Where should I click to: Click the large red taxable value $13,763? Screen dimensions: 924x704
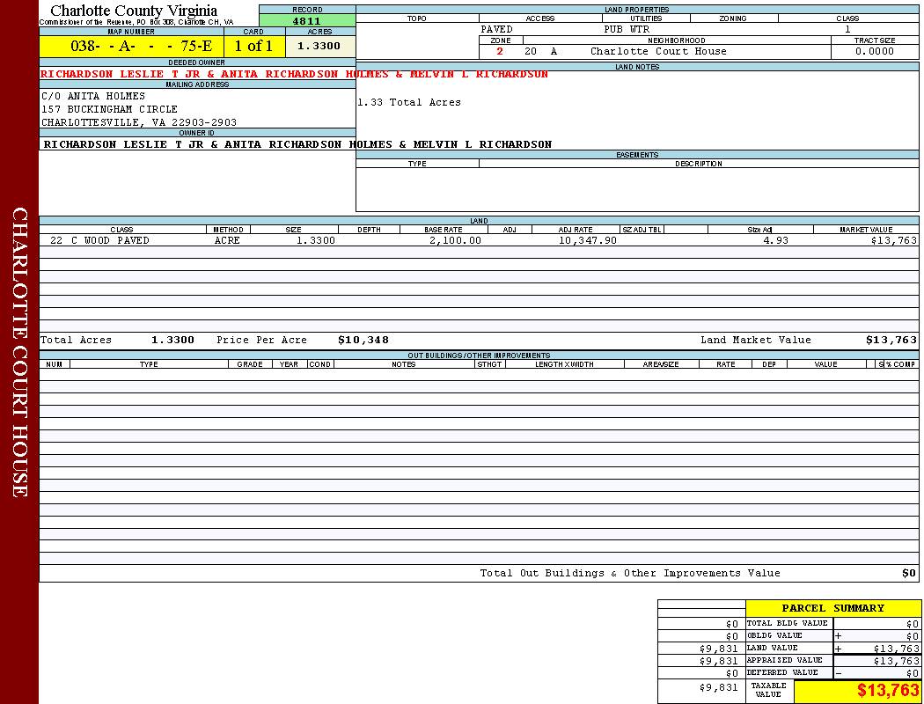pos(888,691)
